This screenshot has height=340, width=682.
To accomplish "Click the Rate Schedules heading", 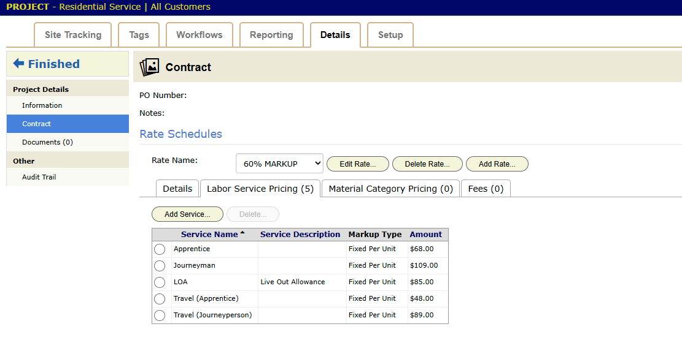I will 180,134.
